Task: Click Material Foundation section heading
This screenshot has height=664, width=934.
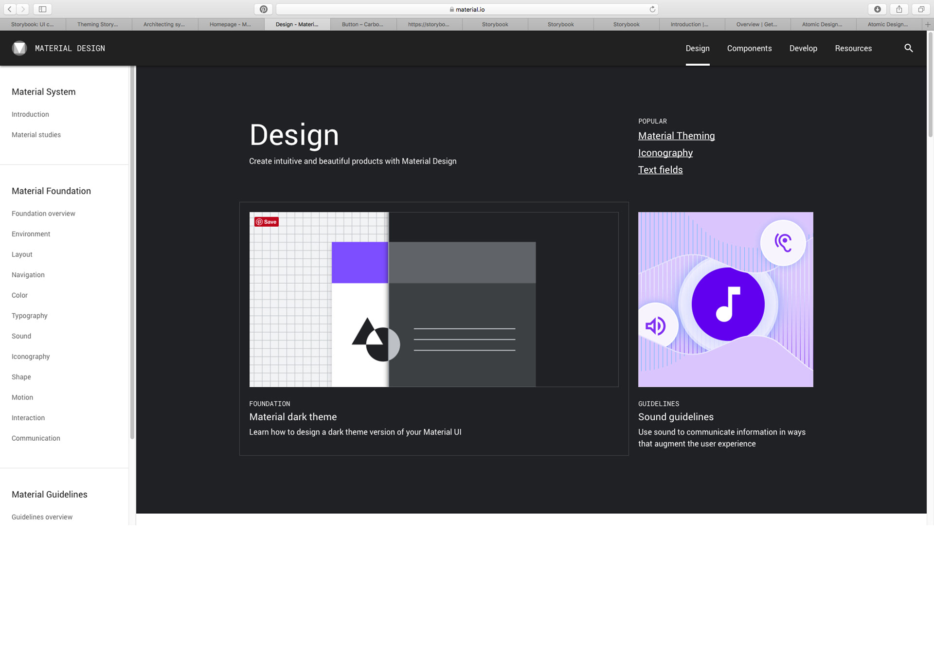Action: [51, 191]
